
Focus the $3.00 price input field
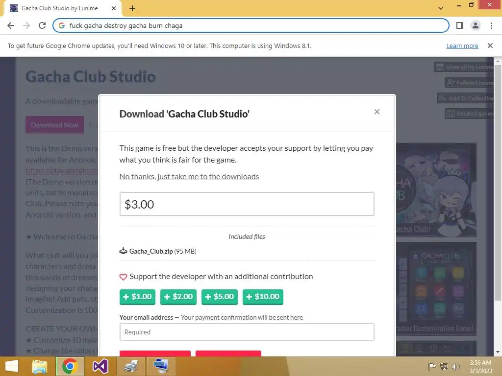click(247, 204)
